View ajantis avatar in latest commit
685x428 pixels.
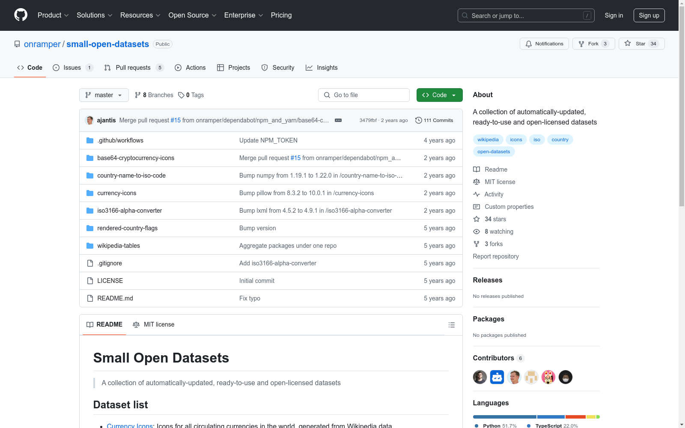[89, 120]
